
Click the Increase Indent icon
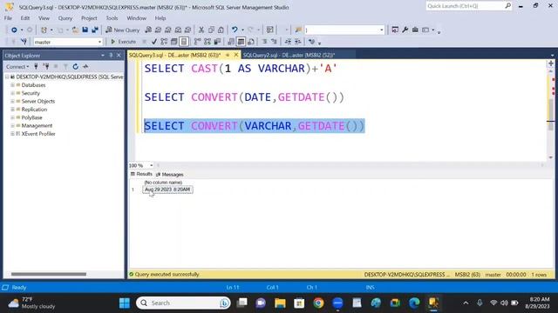[x=297, y=42]
